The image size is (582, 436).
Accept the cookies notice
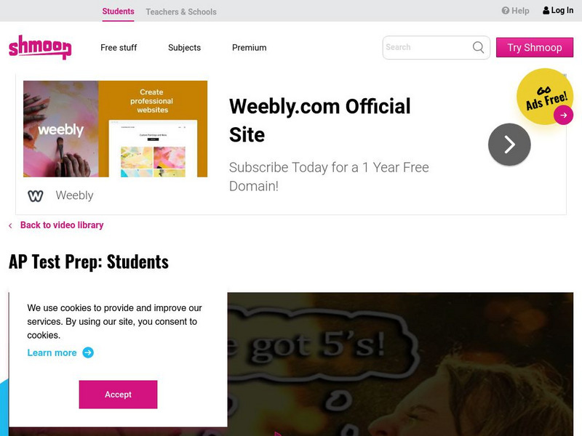click(x=118, y=395)
